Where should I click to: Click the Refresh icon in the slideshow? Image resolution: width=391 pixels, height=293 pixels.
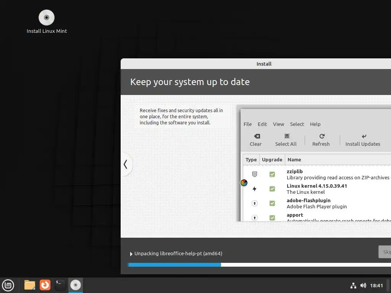(322, 136)
